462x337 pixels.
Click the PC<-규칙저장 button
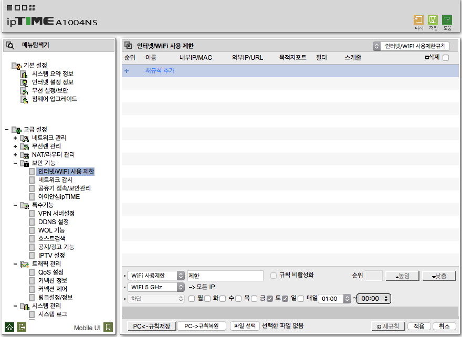(x=152, y=326)
